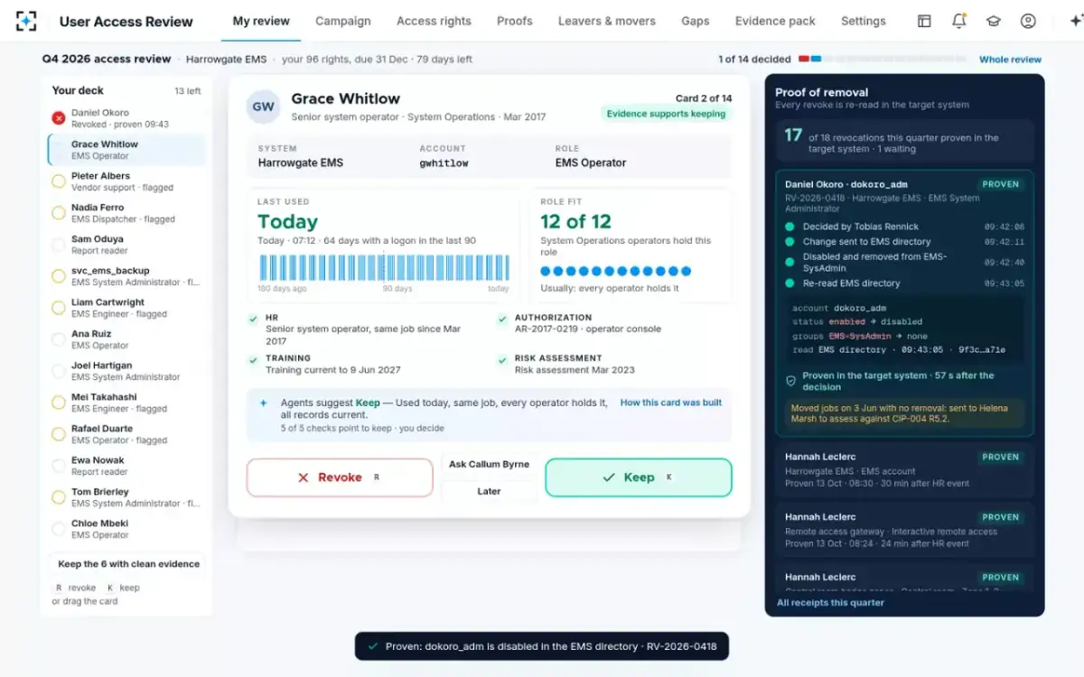Click the status circle beside svc_ems_backup
Screen dimensions: 1084x677
pos(59,276)
